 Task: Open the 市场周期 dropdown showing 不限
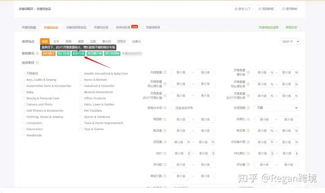[x=276, y=108]
